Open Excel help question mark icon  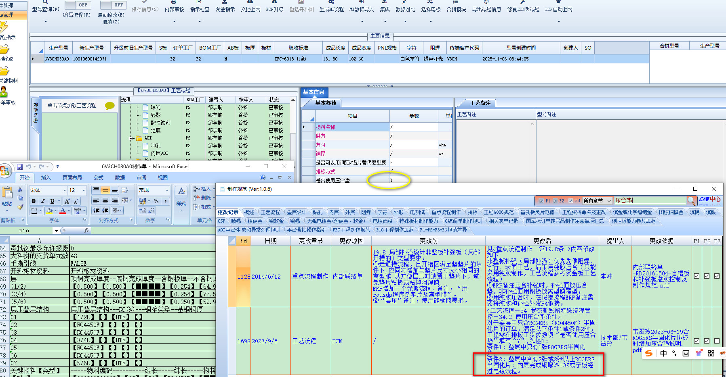[x=263, y=177]
